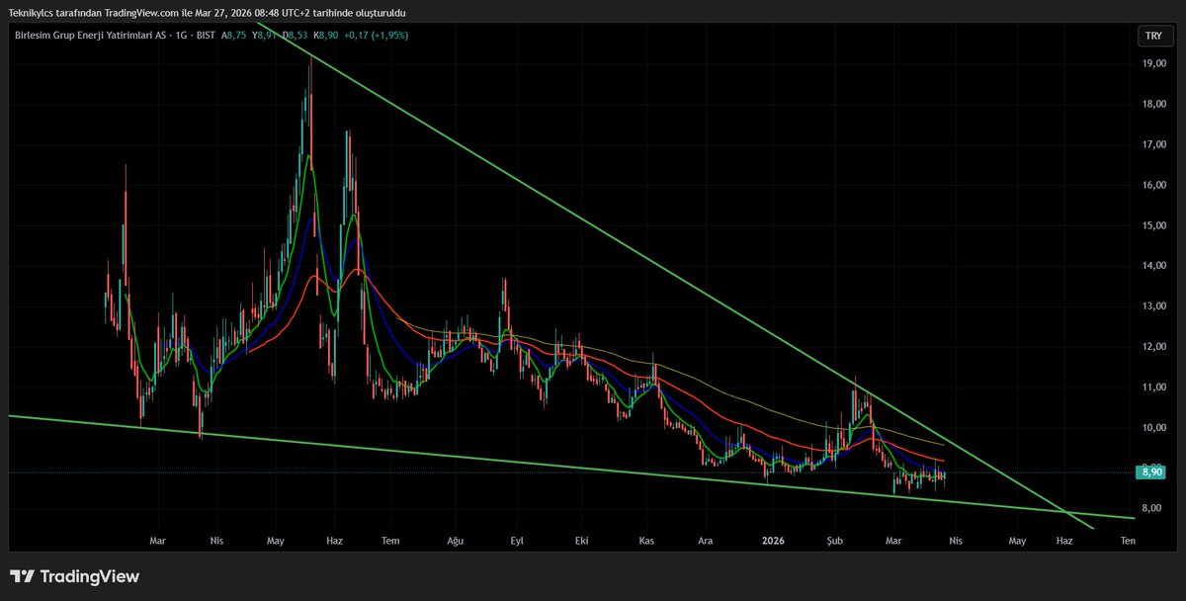Click the 15,00 price axis label
The image size is (1186, 601).
(1152, 225)
